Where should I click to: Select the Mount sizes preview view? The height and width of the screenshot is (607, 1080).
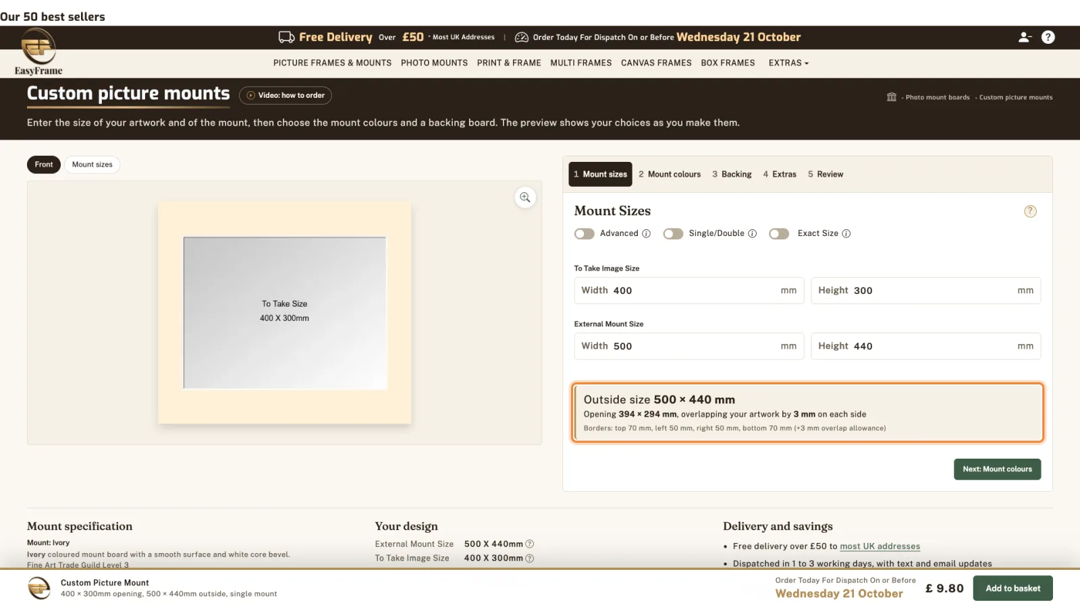click(92, 165)
